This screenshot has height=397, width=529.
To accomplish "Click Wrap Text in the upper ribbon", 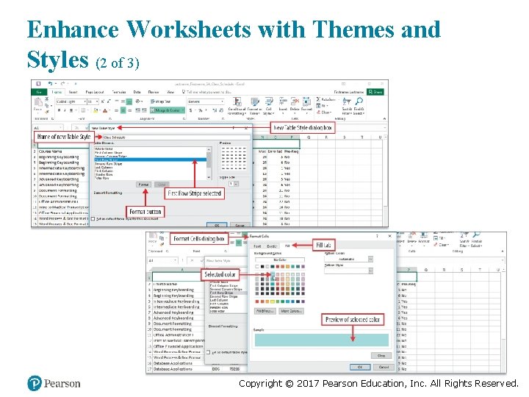I will pyautogui.click(x=161, y=101).
